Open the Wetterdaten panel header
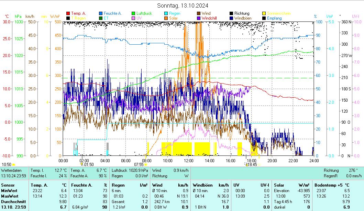This screenshot has width=364, height=211. 11,170
